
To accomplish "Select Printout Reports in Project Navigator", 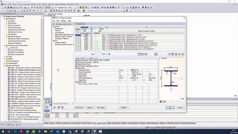I will [x=13, y=61].
